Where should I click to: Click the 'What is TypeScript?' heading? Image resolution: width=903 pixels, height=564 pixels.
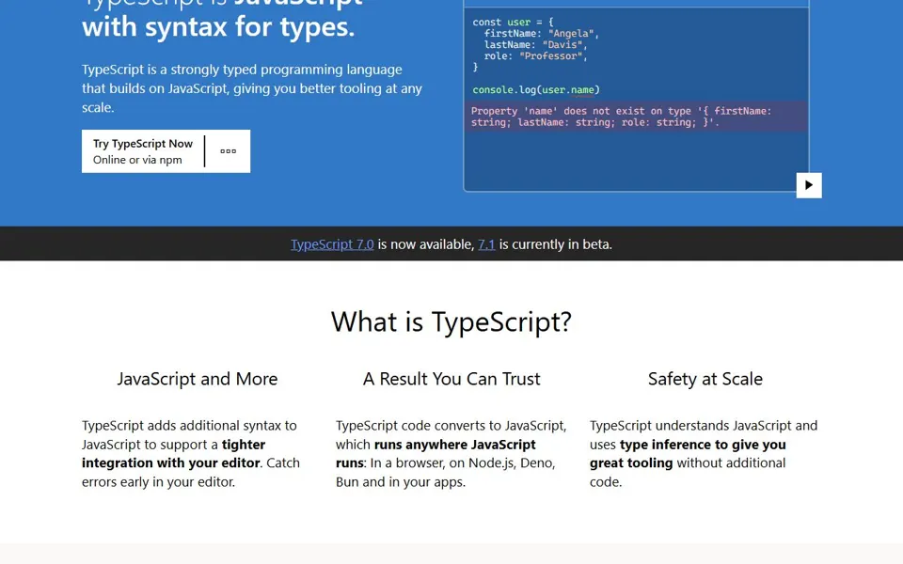coord(451,321)
